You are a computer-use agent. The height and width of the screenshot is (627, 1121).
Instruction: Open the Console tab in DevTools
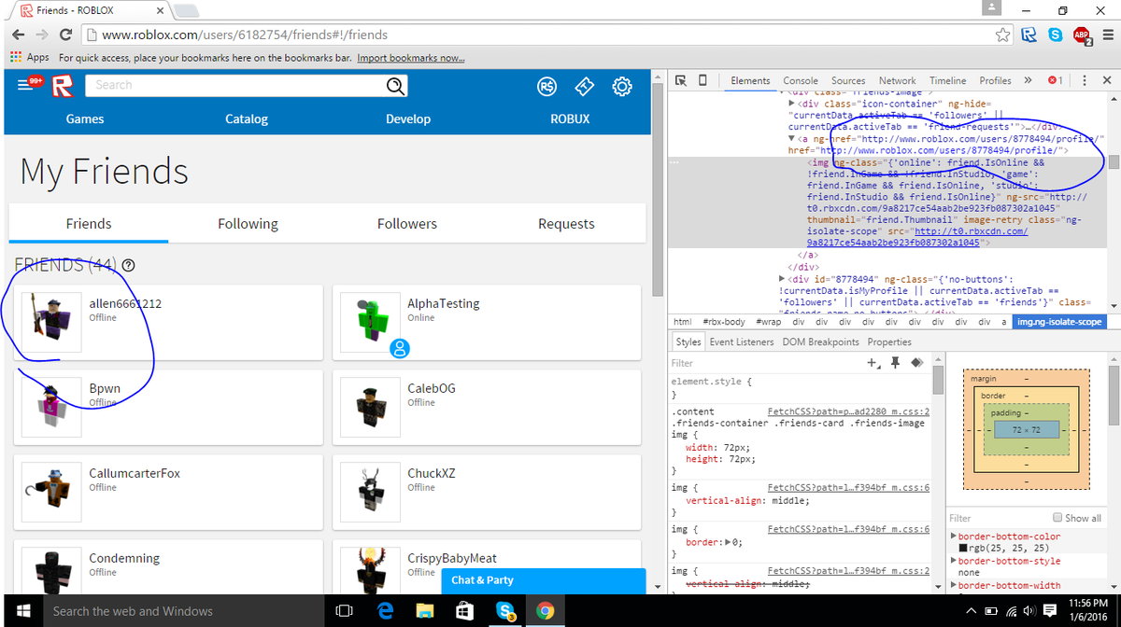(x=801, y=80)
